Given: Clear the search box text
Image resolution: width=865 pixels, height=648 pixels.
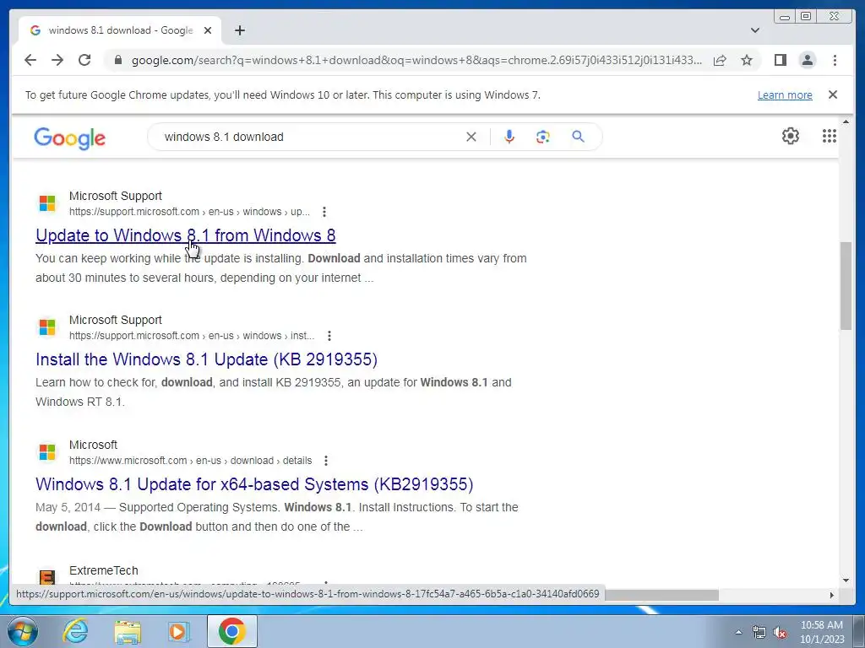Looking at the screenshot, I should (471, 137).
